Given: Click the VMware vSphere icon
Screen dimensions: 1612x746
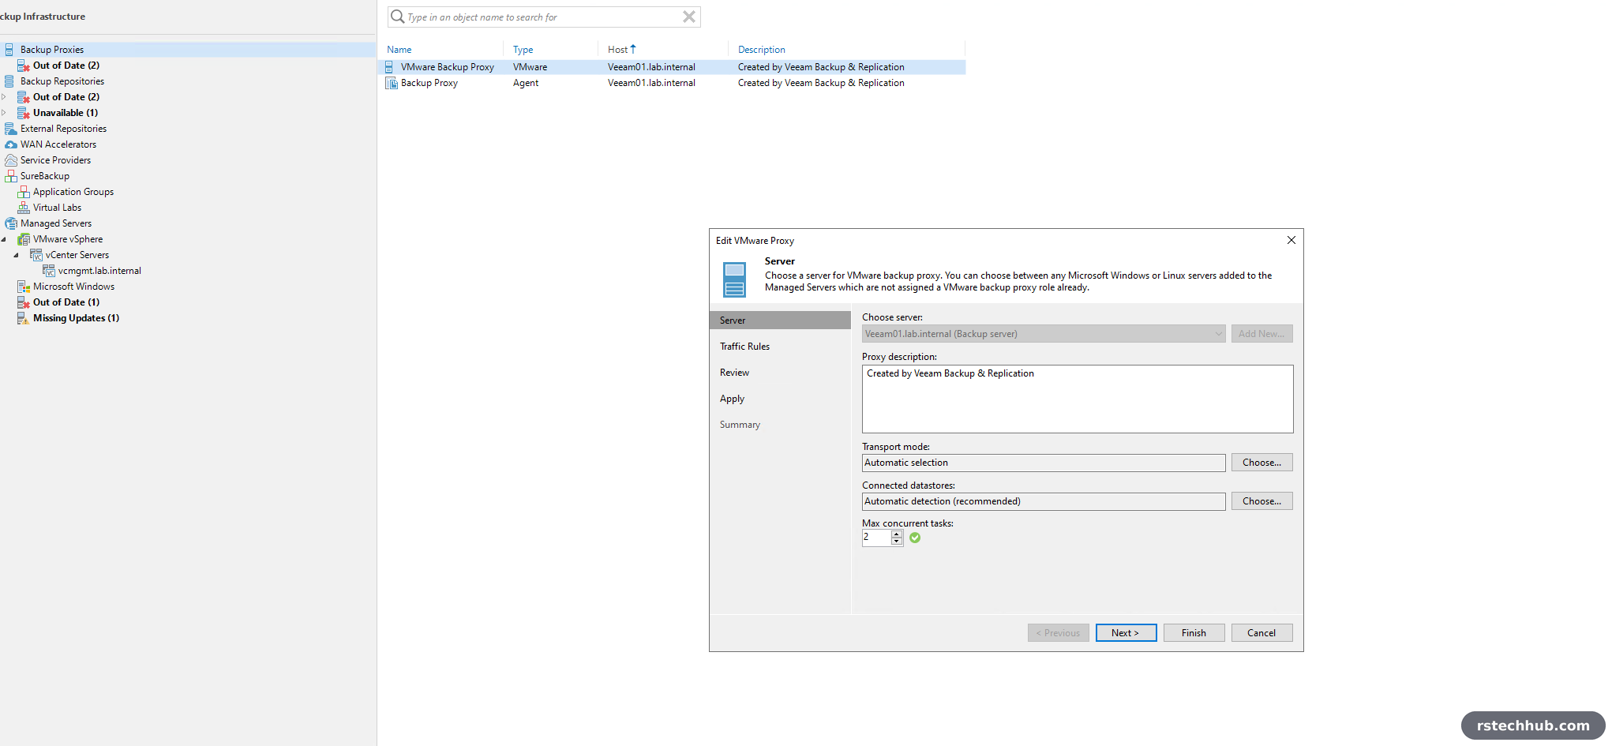Looking at the screenshot, I should point(24,239).
